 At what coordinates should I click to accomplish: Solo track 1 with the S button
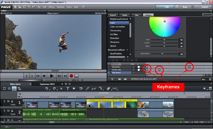click(4, 101)
